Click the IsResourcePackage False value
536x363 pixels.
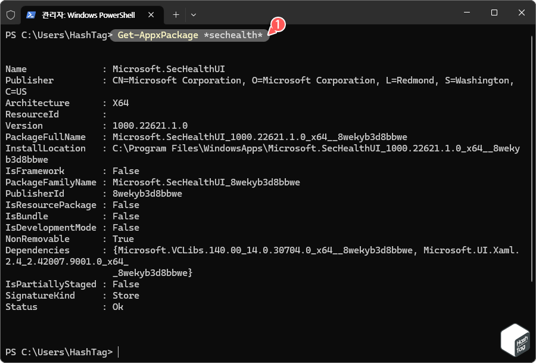click(x=126, y=204)
